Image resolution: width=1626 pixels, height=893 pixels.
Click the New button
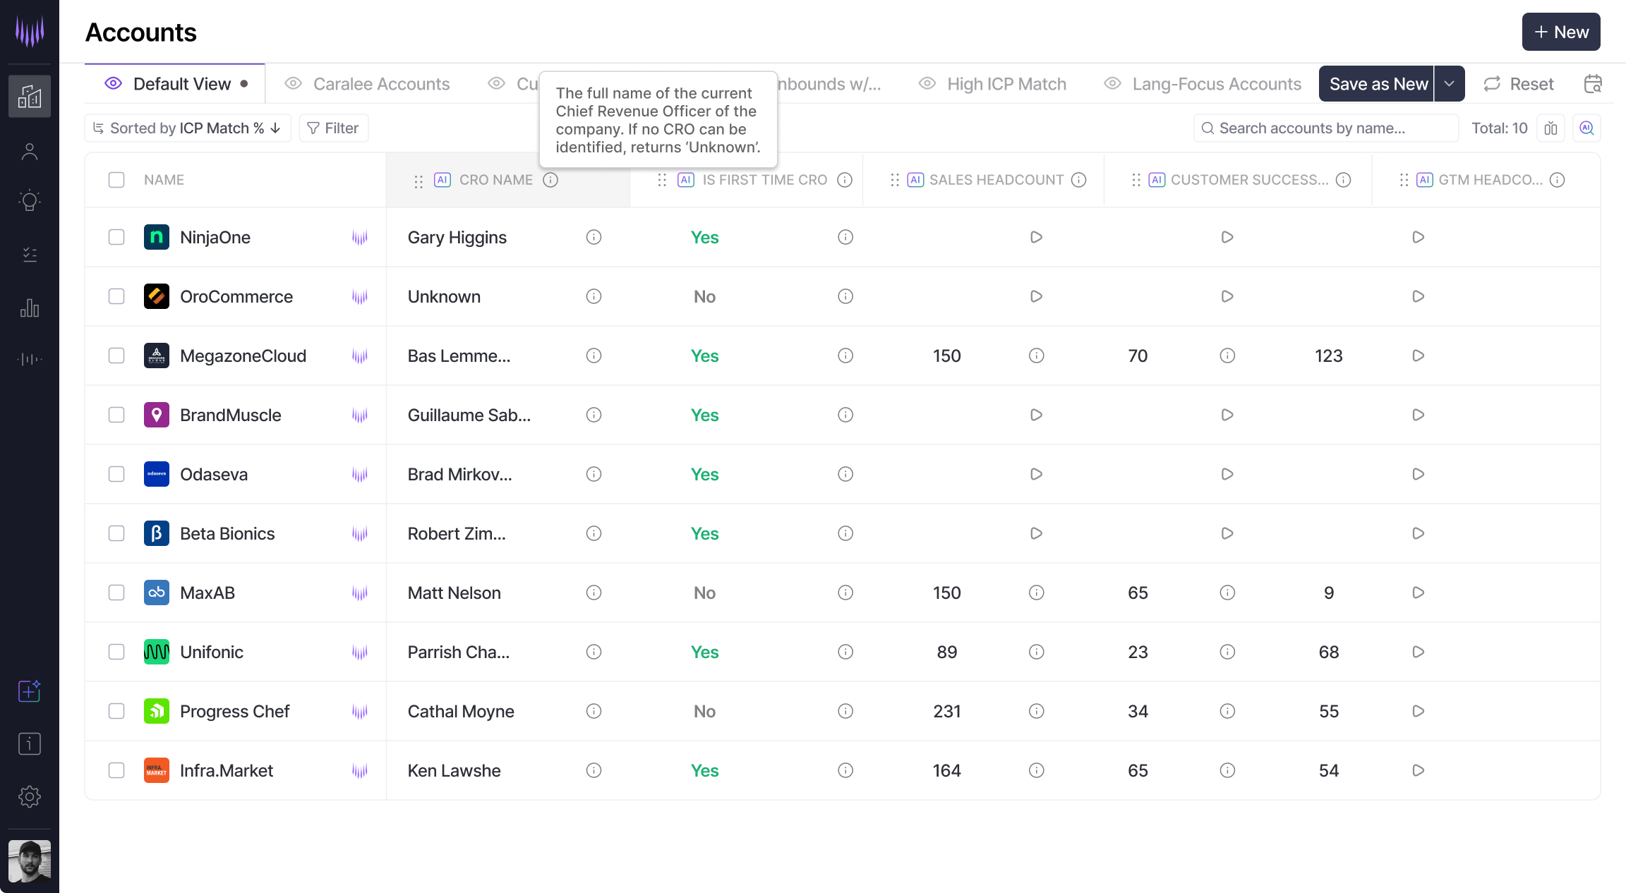[1560, 32]
